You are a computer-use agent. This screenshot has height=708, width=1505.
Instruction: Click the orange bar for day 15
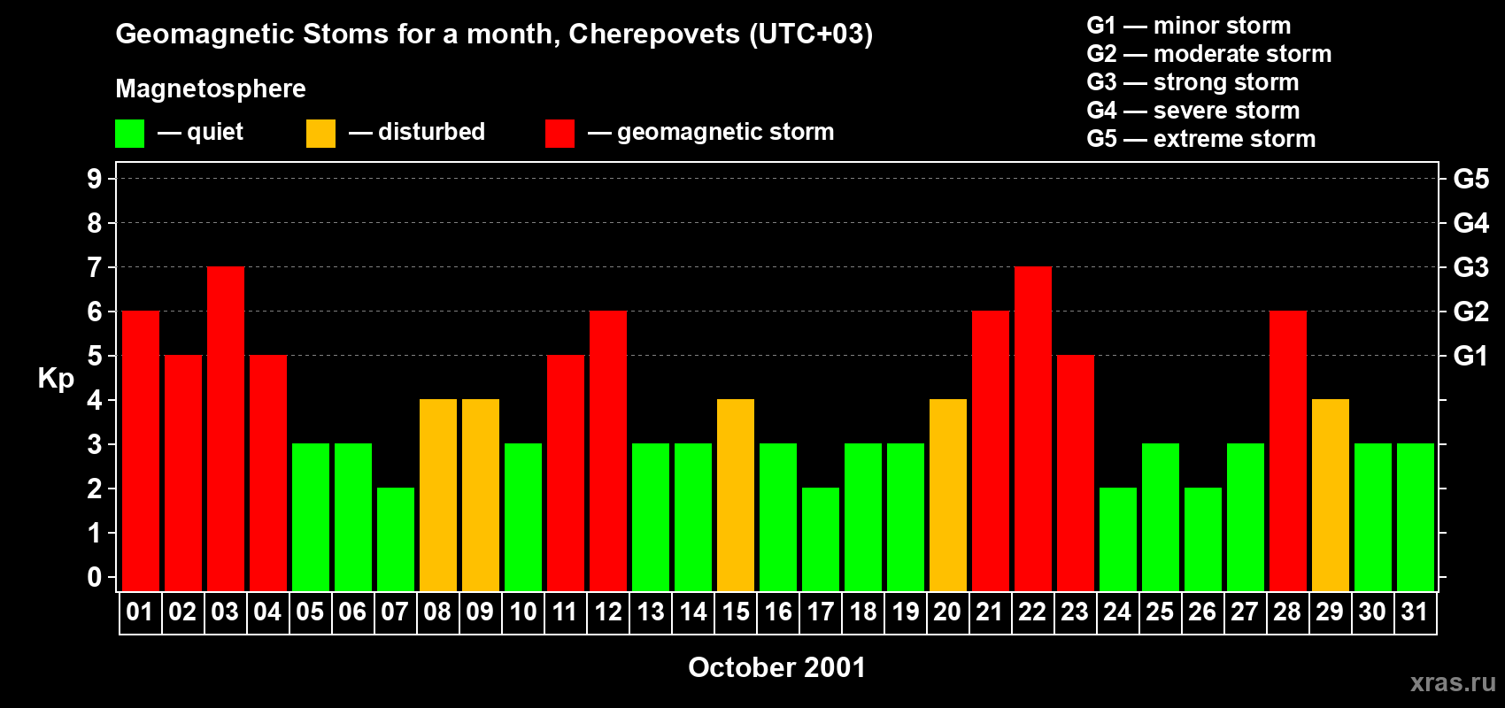pos(736,495)
